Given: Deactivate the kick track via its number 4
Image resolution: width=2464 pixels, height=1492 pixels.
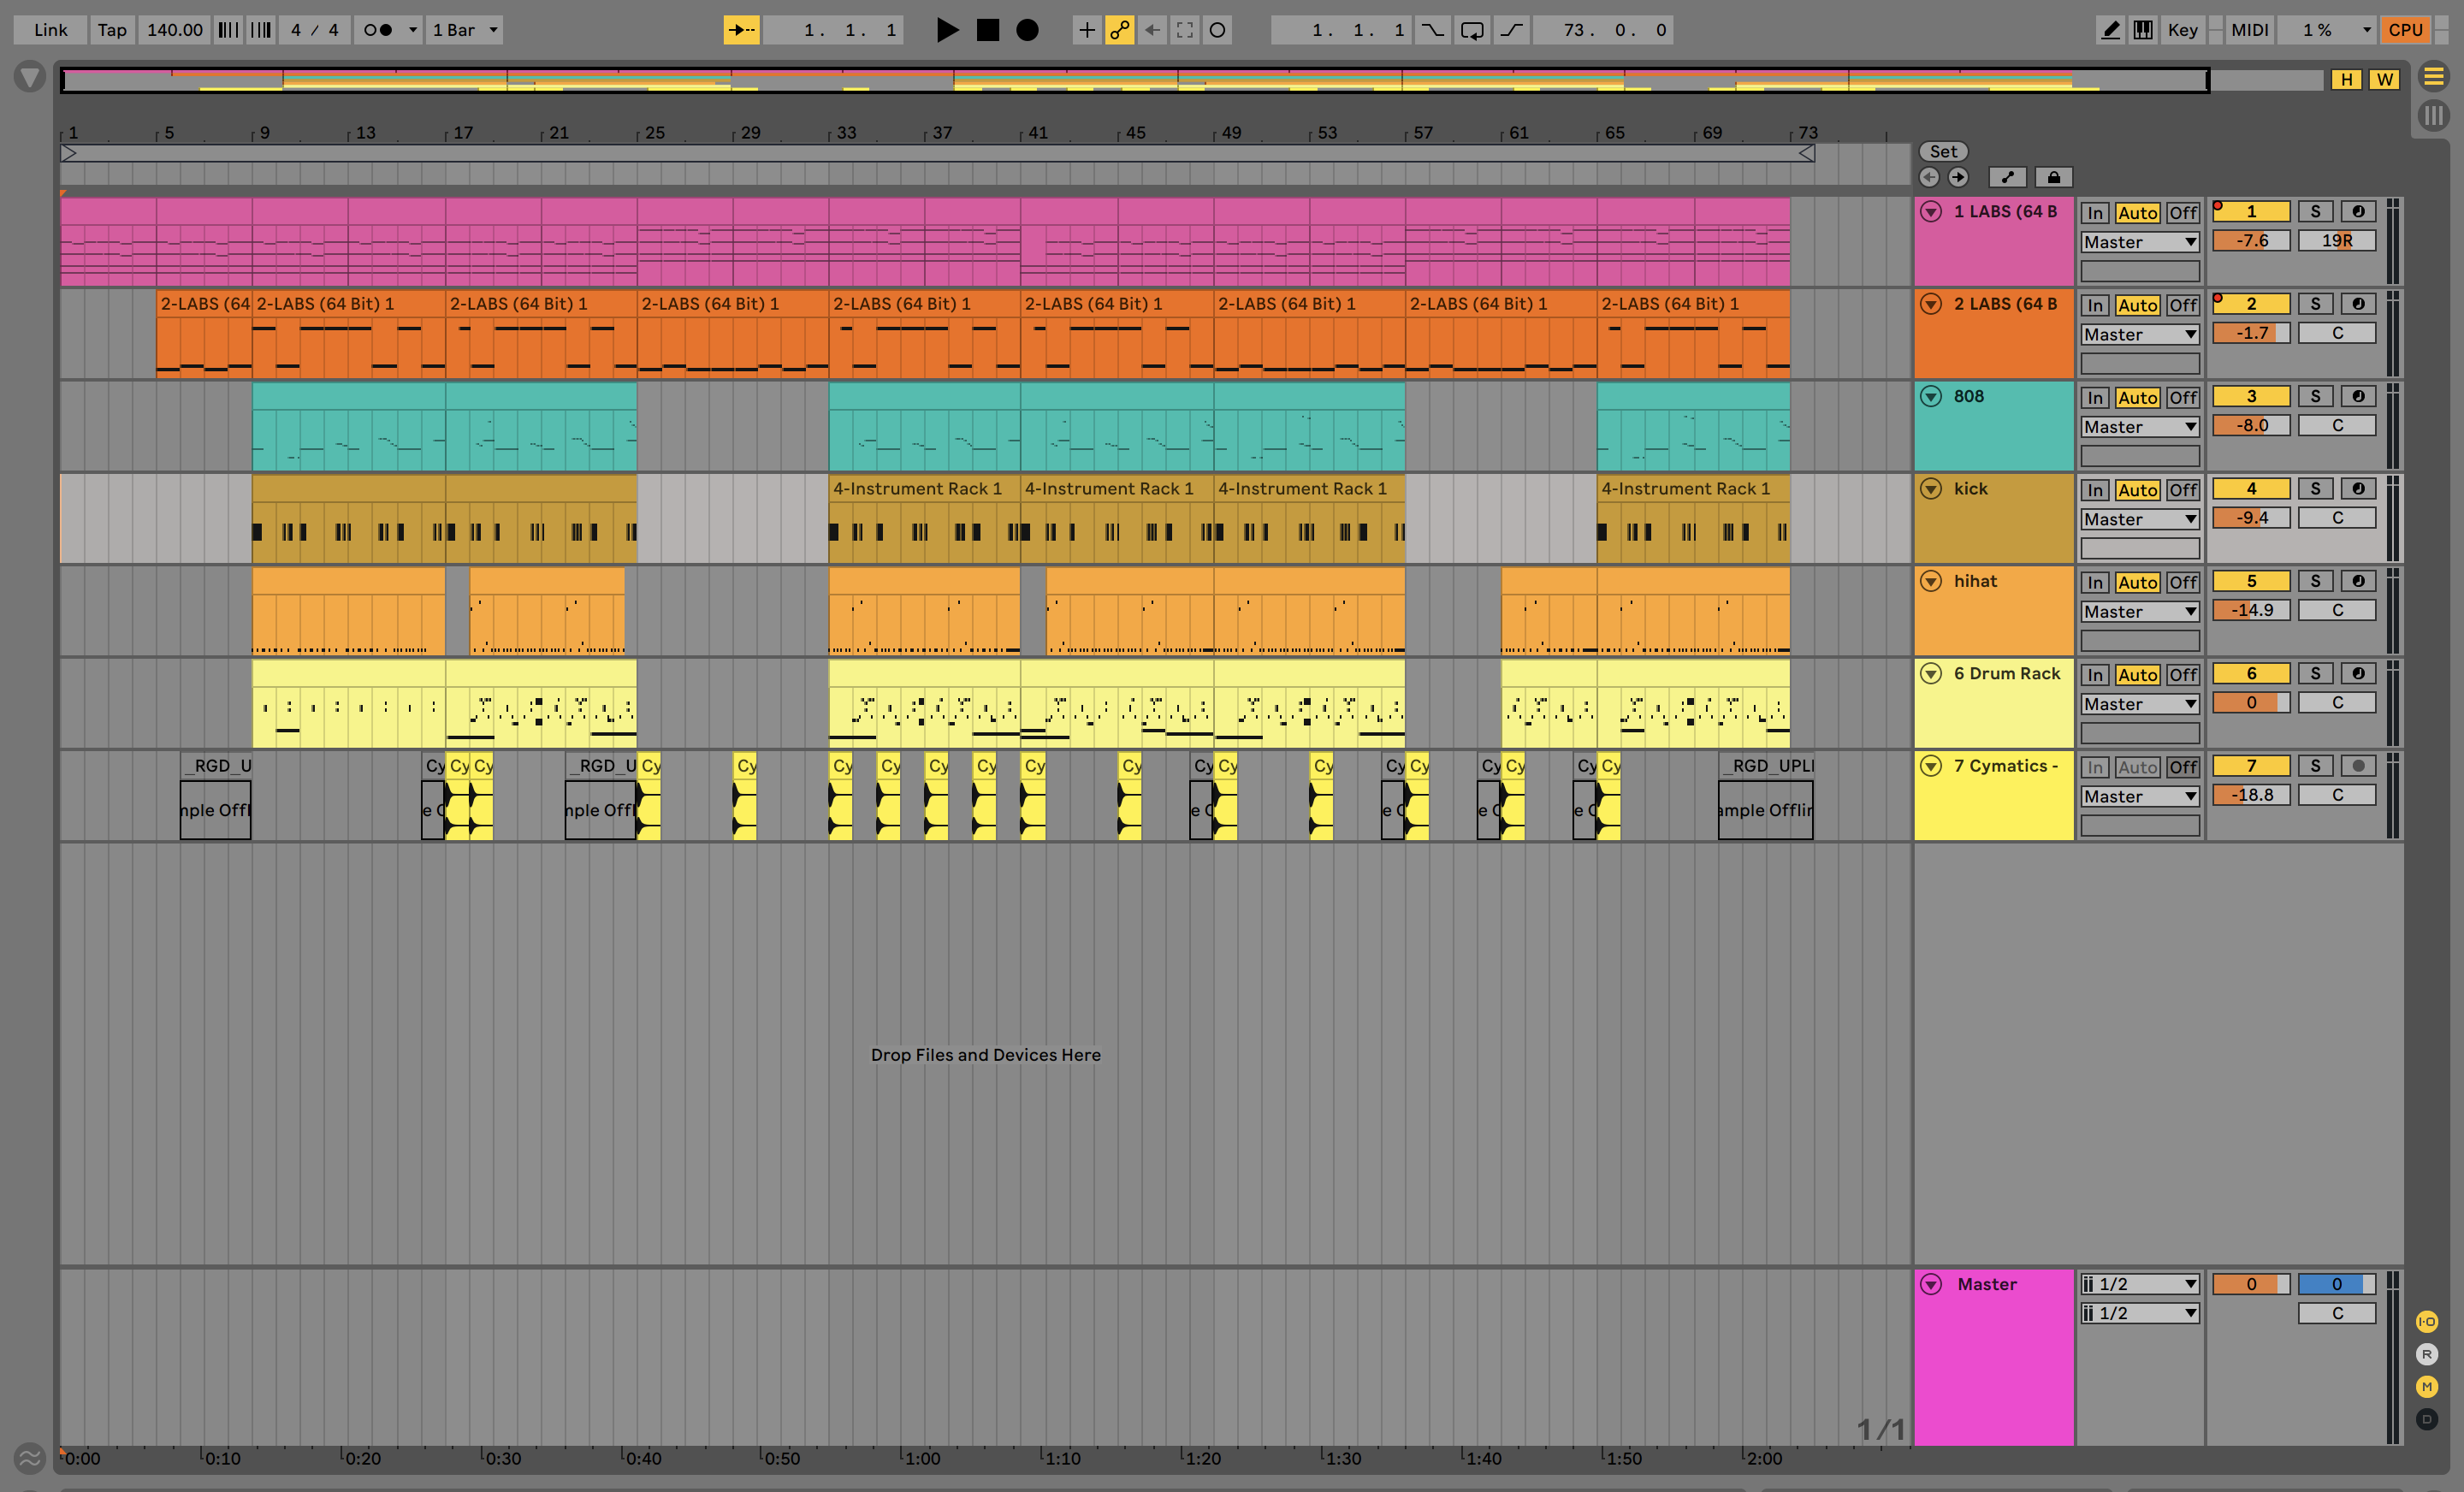Looking at the screenshot, I should (x=2250, y=488).
